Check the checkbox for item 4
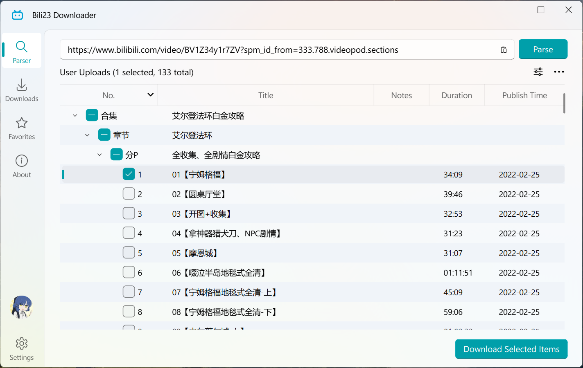Viewport: 583px width, 368px height. point(129,233)
